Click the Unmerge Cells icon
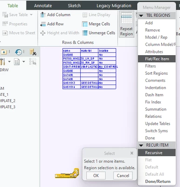 [x=85, y=33]
